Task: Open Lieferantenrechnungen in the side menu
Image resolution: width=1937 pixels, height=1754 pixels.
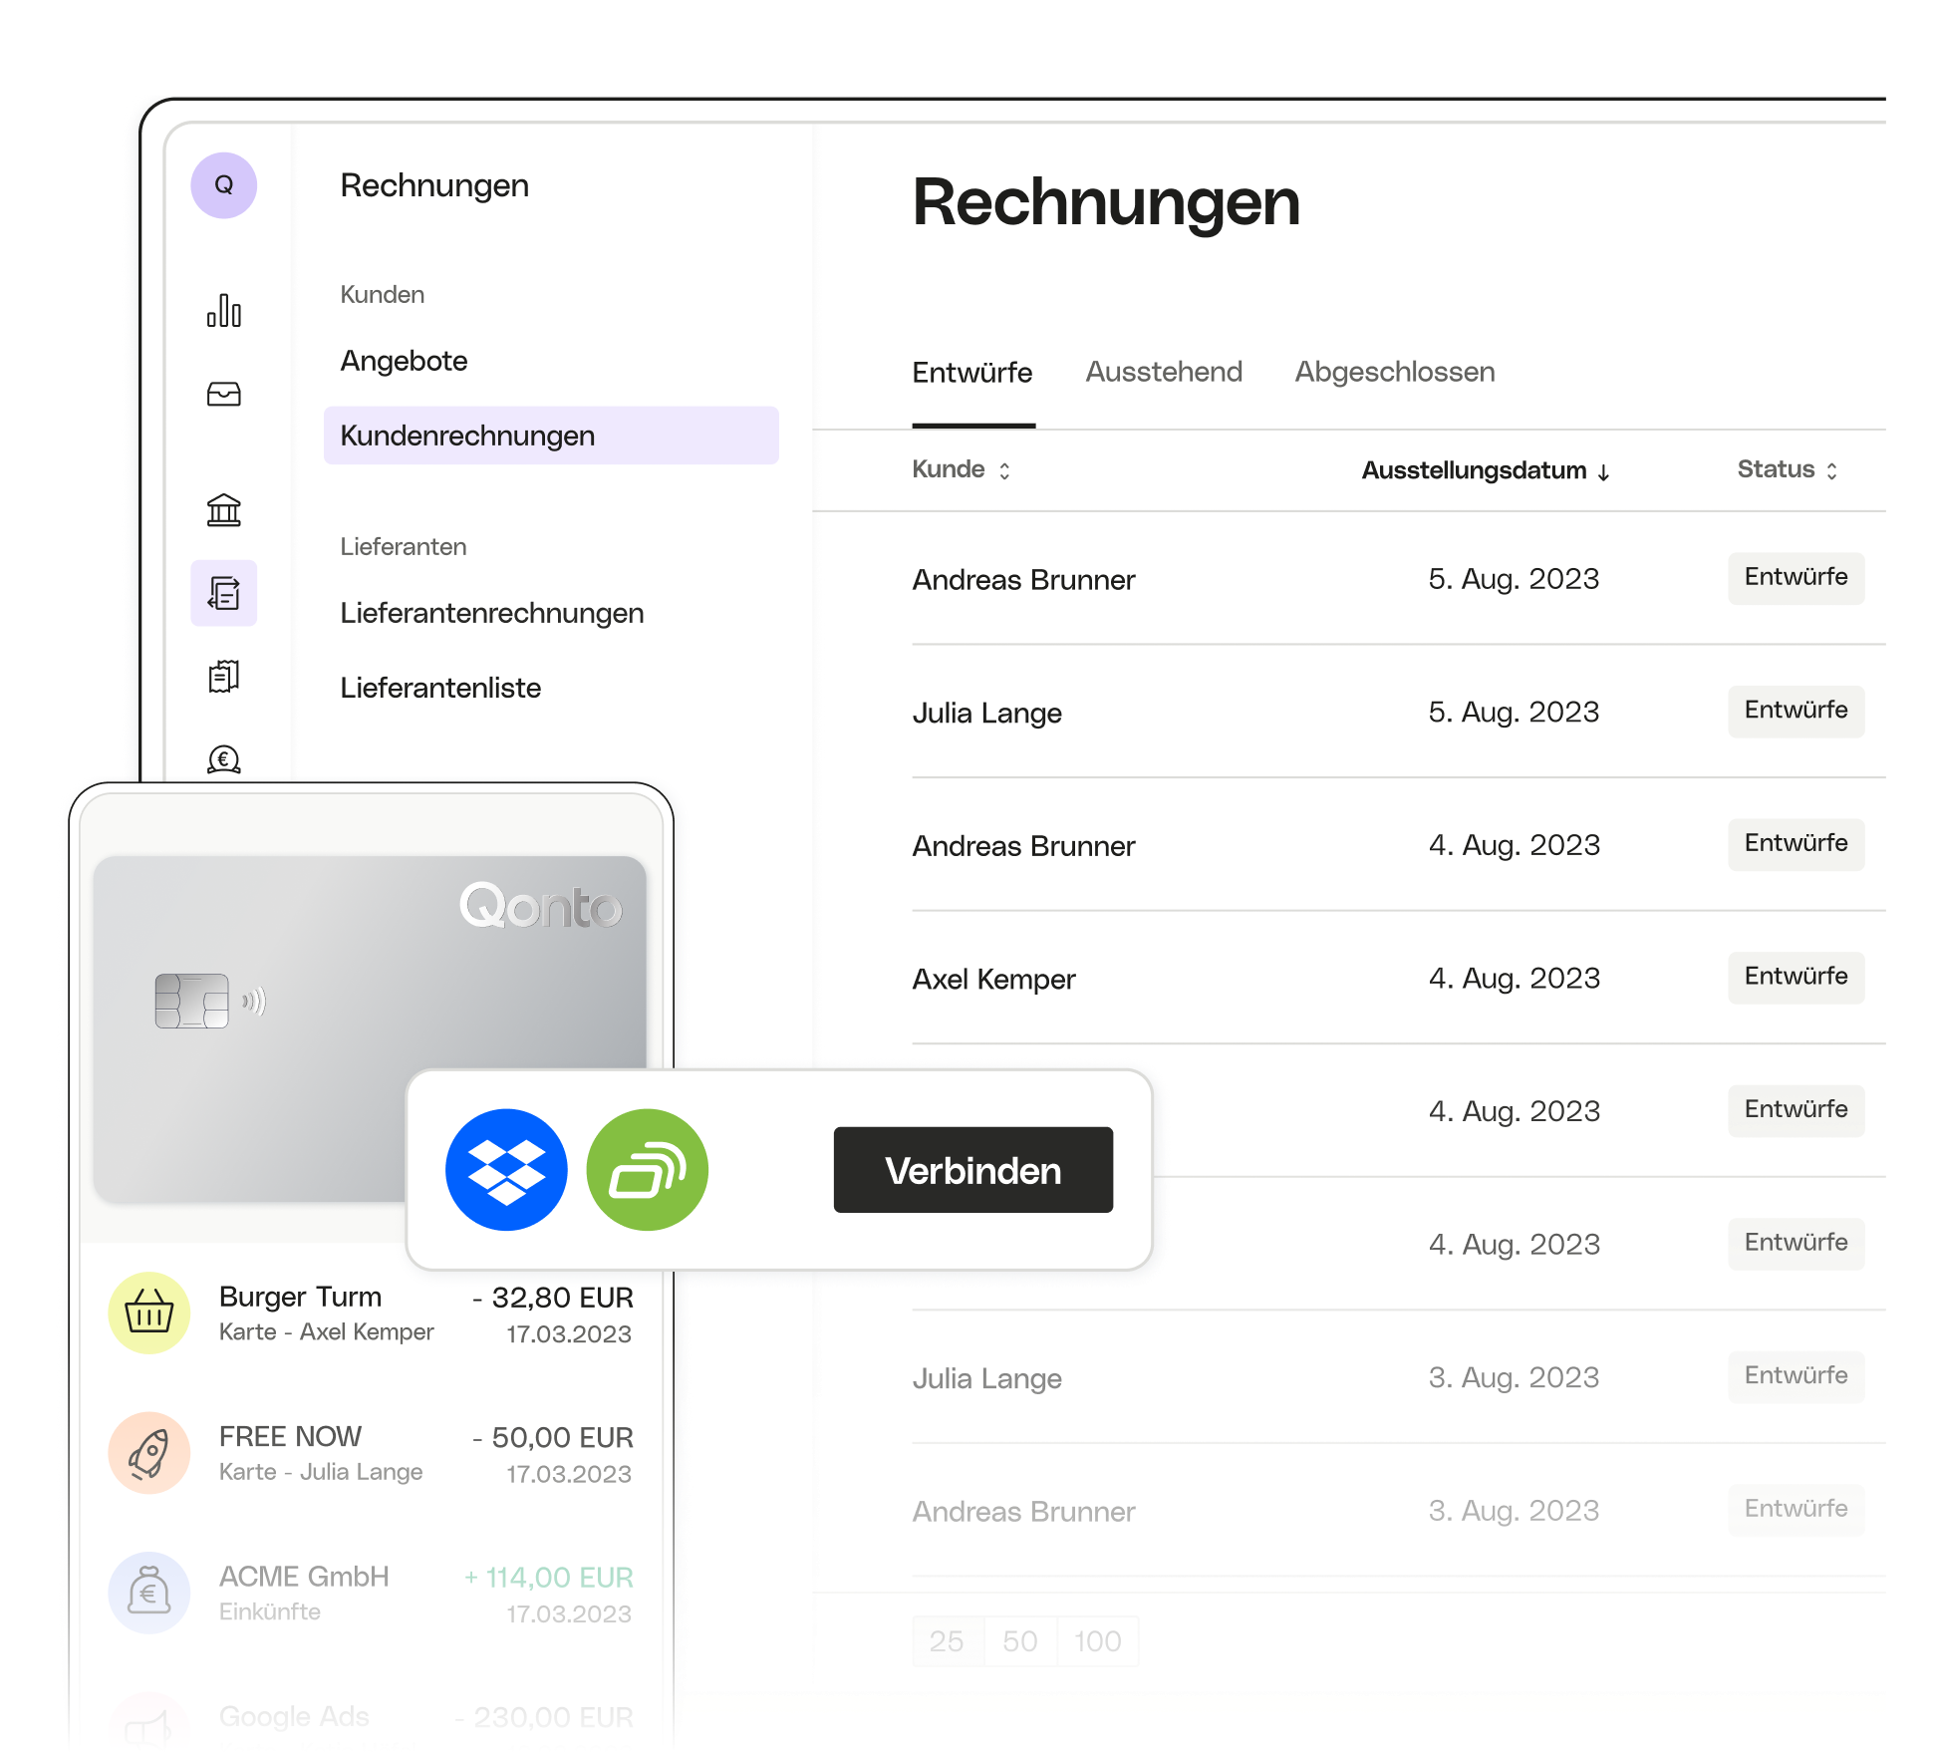Action: click(491, 613)
